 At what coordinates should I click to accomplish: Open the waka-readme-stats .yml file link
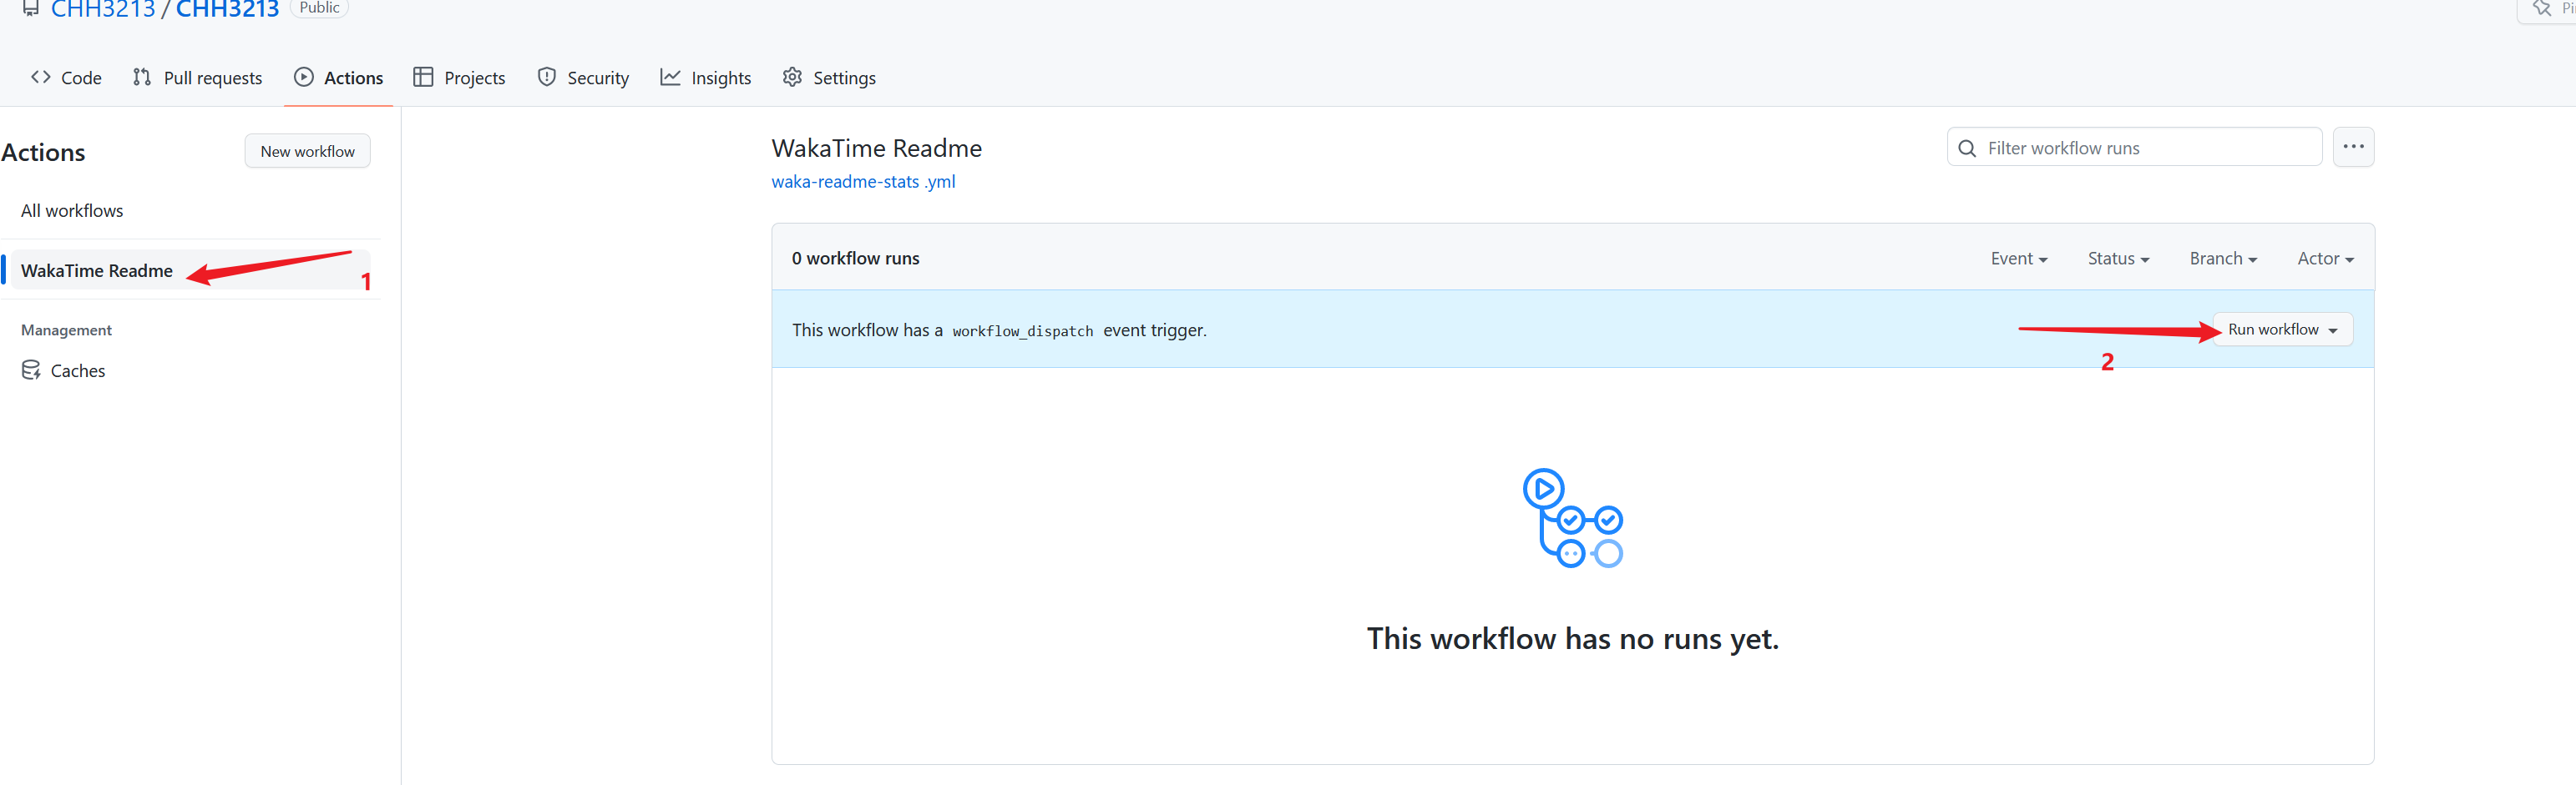pyautogui.click(x=863, y=182)
